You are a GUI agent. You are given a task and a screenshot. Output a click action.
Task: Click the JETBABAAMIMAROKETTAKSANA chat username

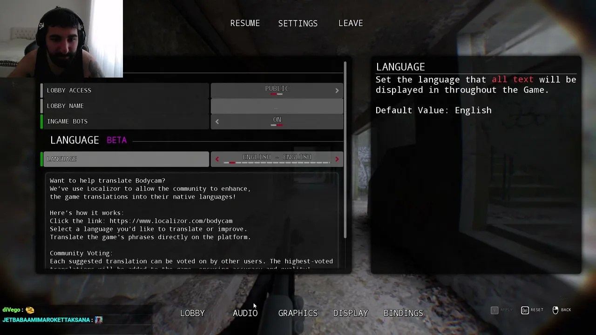(46, 320)
